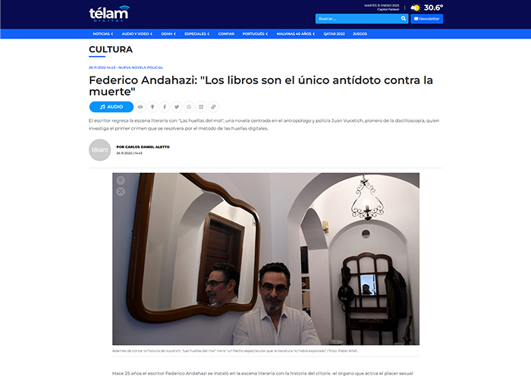
Task: Click the Pinterest pin icon on the photo
Action: click(121, 180)
